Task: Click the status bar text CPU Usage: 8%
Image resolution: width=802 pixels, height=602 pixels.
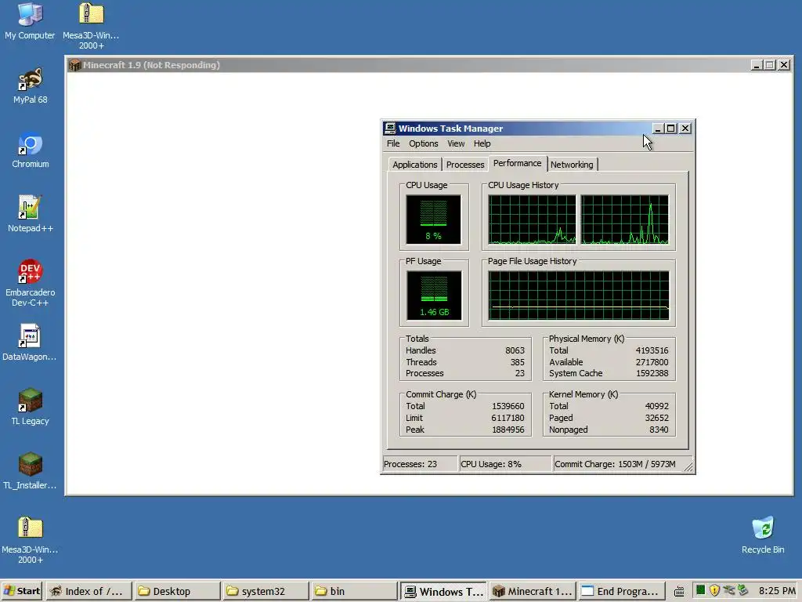Action: coord(491,464)
